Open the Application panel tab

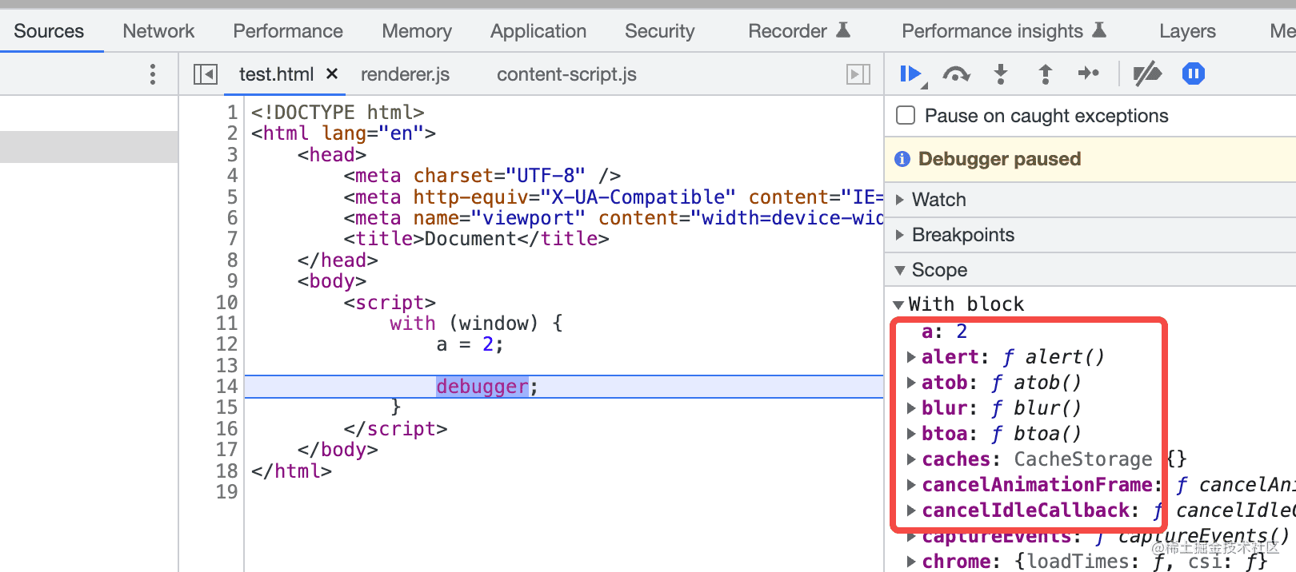tap(538, 31)
